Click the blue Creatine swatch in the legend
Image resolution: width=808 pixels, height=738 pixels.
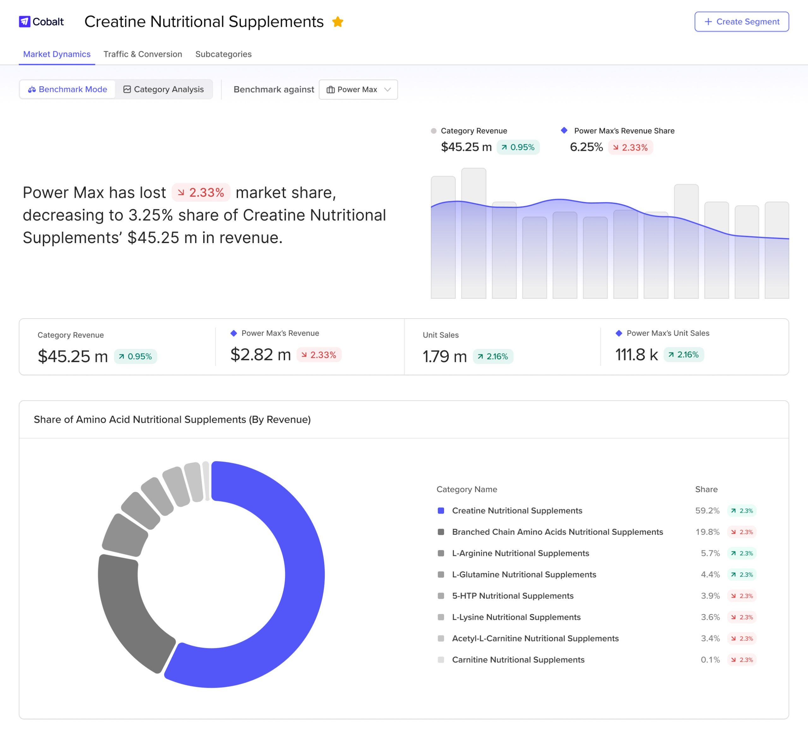coord(441,510)
